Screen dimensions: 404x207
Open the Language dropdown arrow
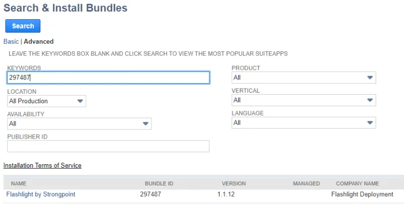point(370,123)
